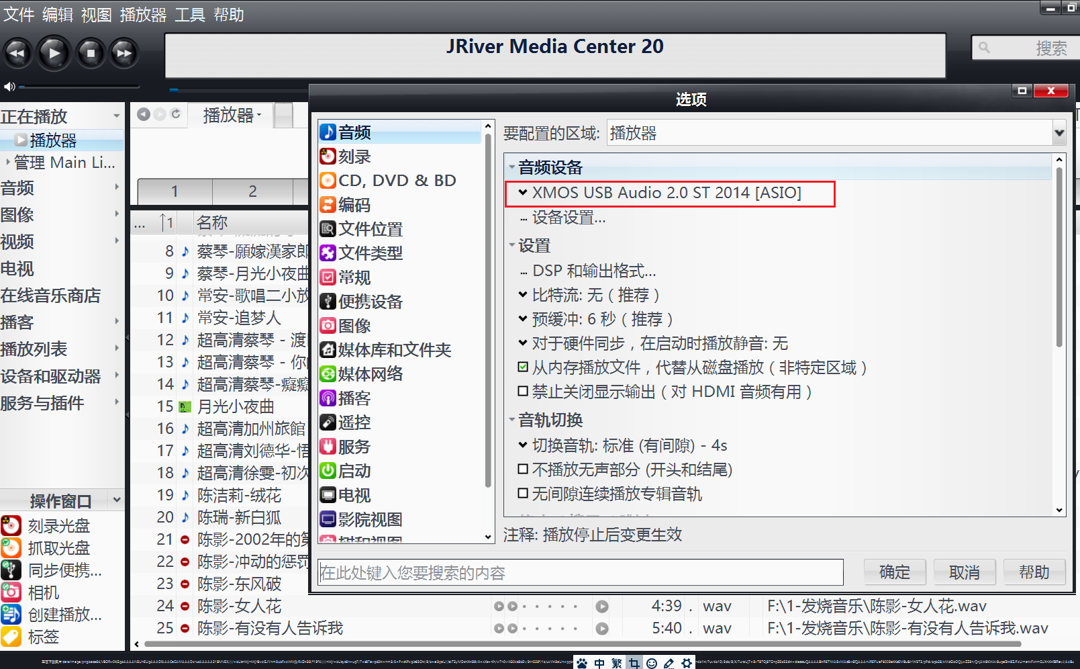Enable 无间隙连续播放专辑音轨 checkbox
1080x669 pixels.
[523, 493]
